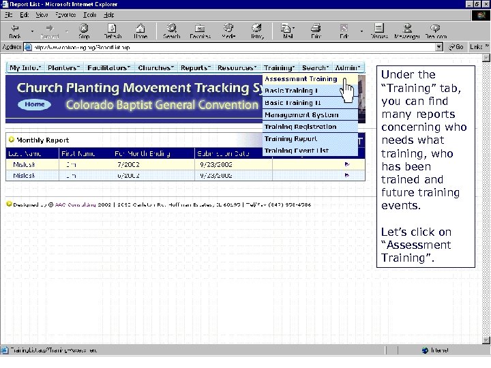Image resolution: width=491 pixels, height=368 pixels.
Task: Click the Go button
Action: pos(456,47)
